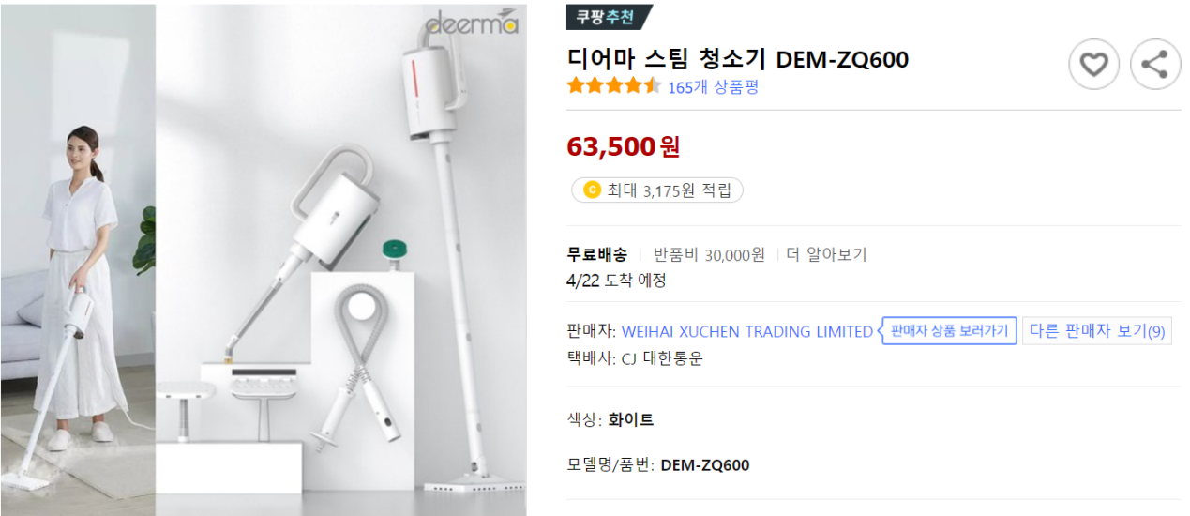This screenshot has height=516, width=1190.
Task: Click the deerma logo on the product image
Action: pos(472,23)
